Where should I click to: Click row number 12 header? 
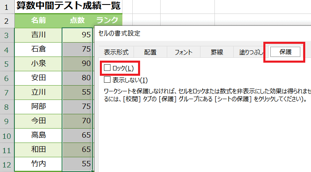click(7, 164)
